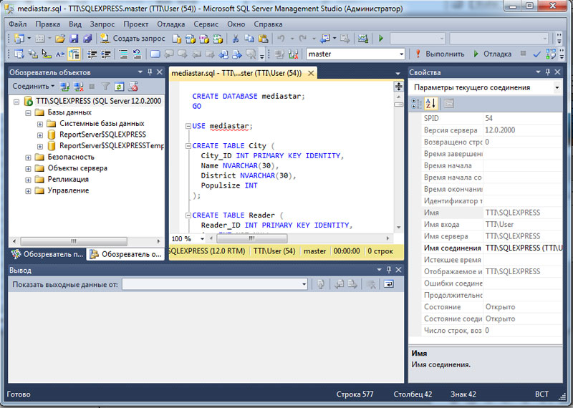Switch to the Обозреватель п... bottom tab
This screenshot has height=408, width=573.
pos(47,254)
